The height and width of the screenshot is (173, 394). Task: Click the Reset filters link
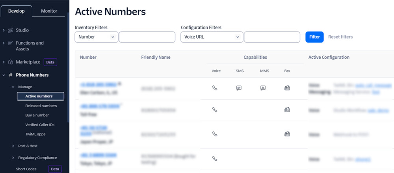click(x=340, y=37)
